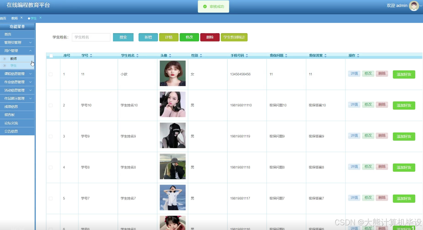Open avatar photo of student 小欧
The width and height of the screenshot is (423, 230).
[173, 73]
